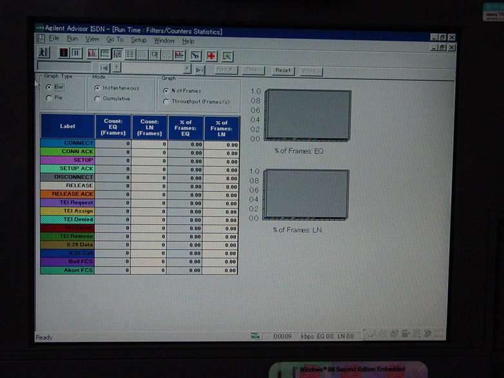Select the TEI Remove label row

point(67,236)
